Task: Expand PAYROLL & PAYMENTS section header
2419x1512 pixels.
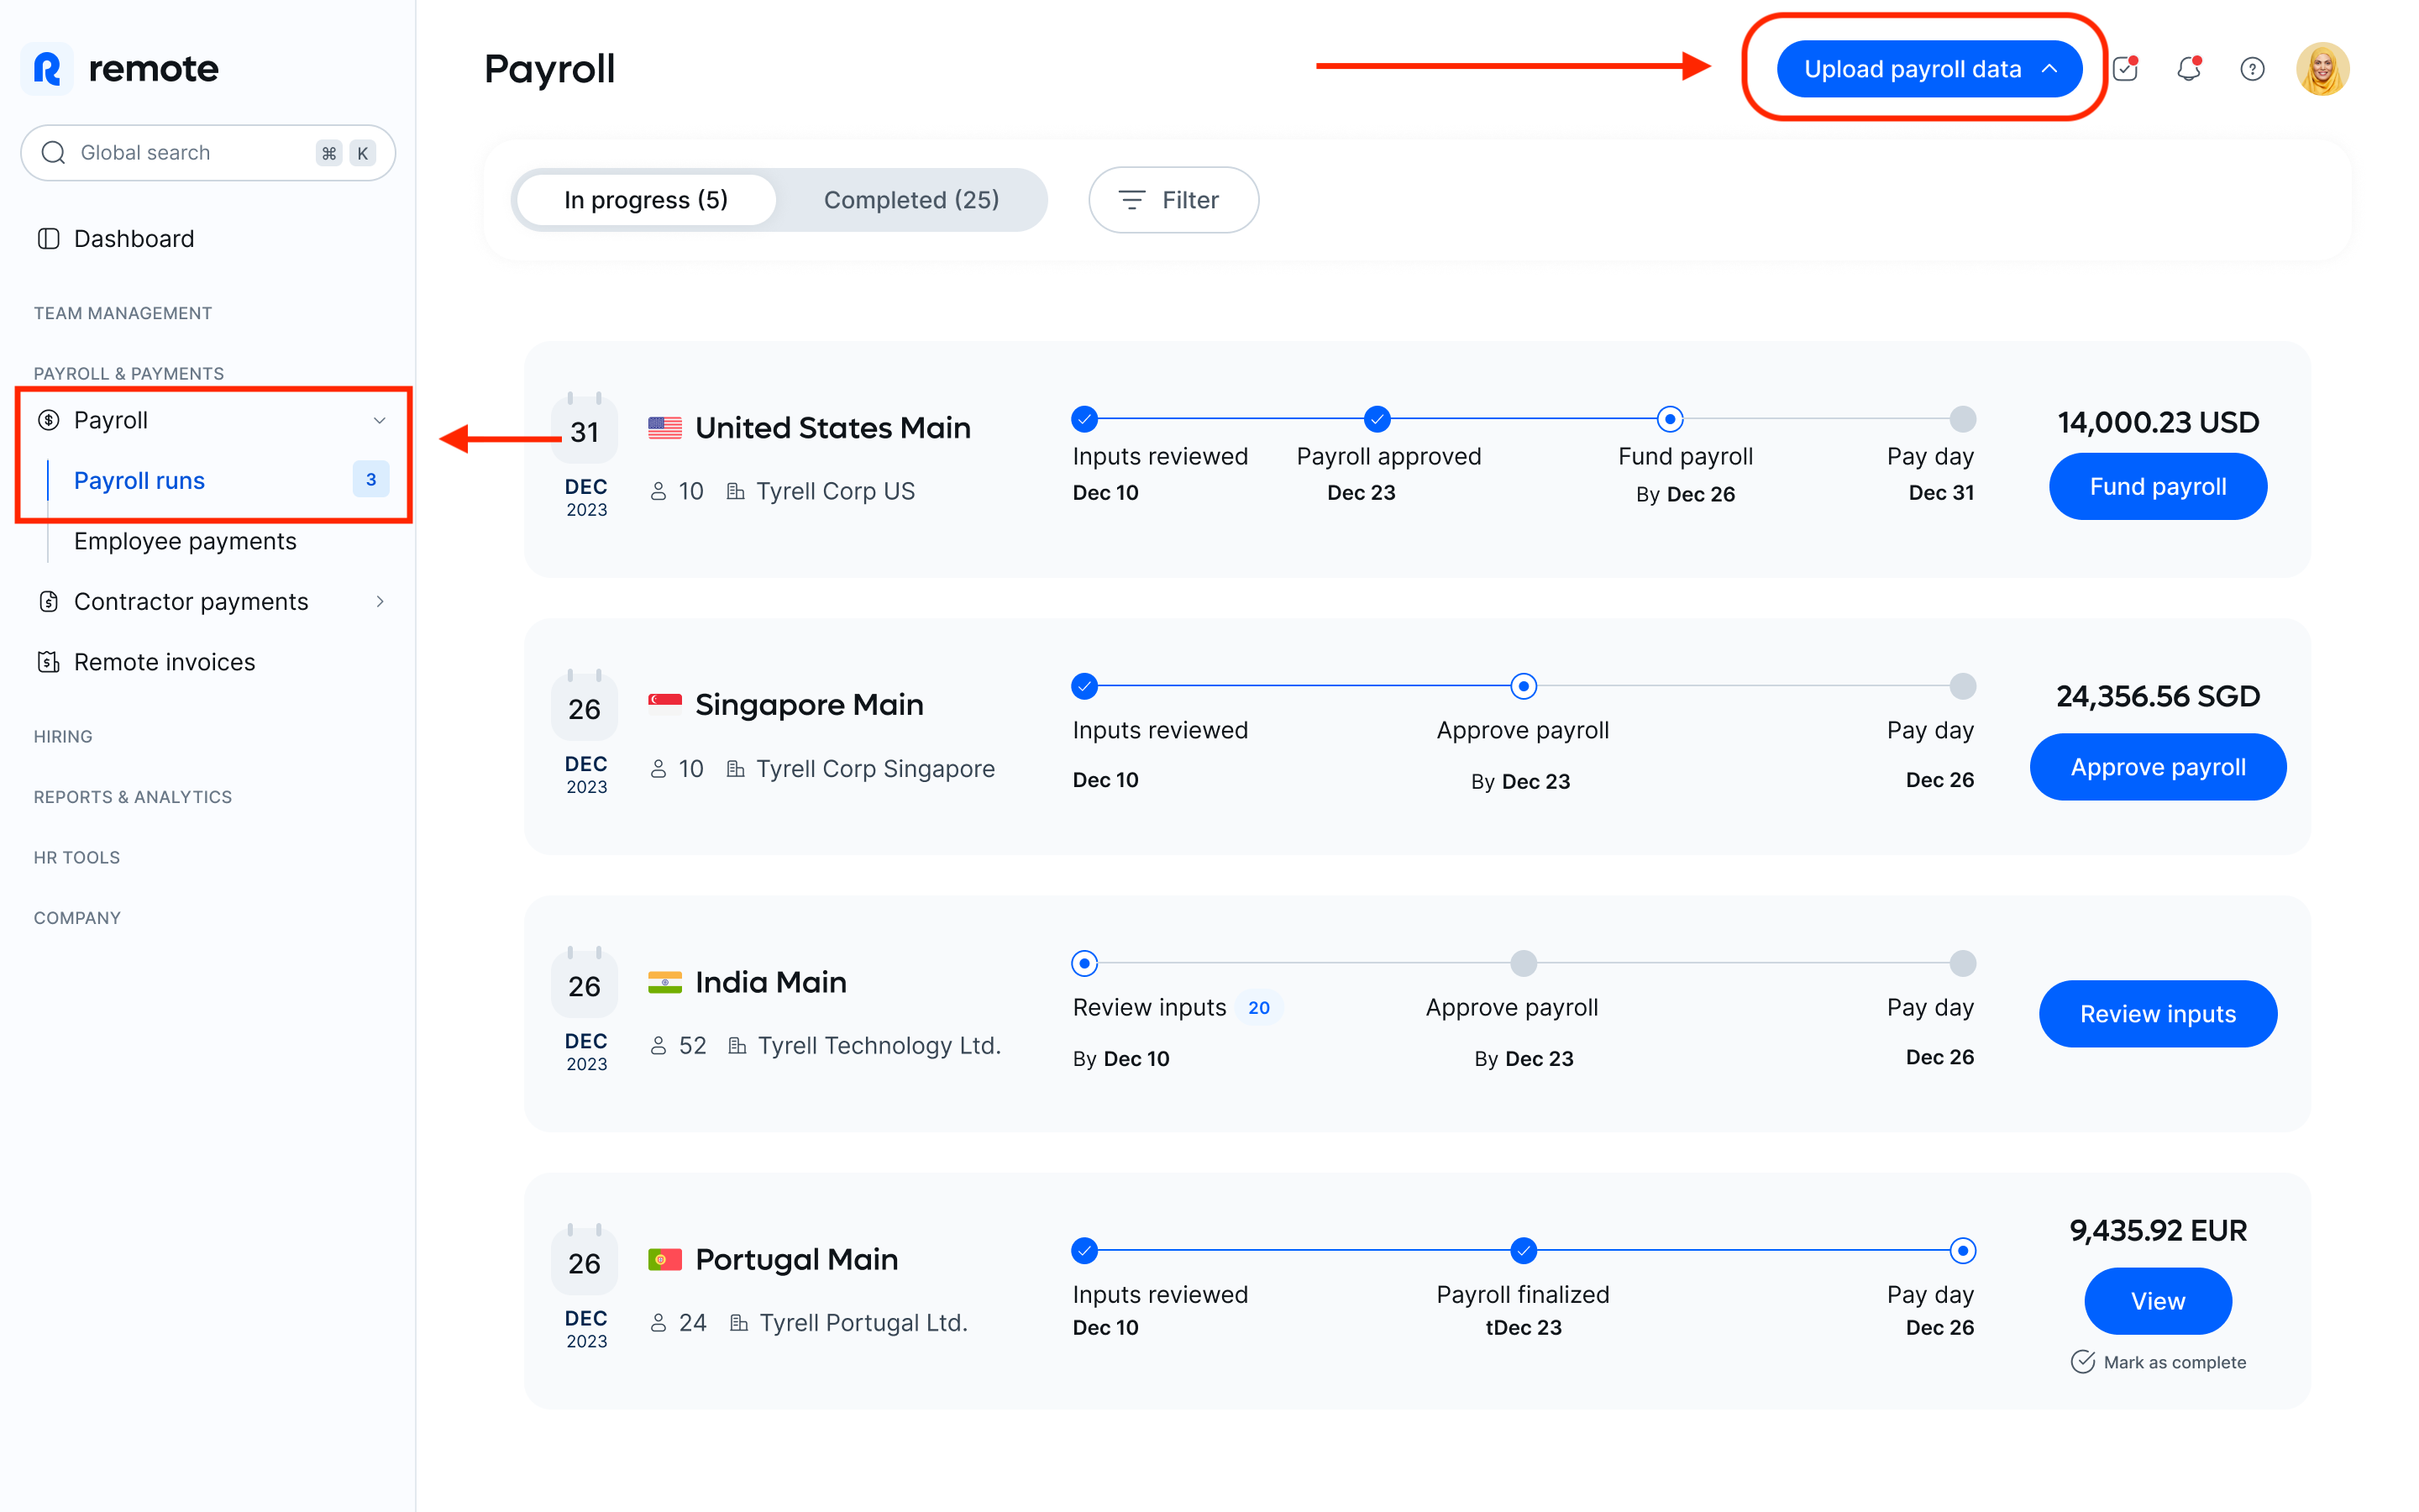Action: pyautogui.click(x=129, y=373)
